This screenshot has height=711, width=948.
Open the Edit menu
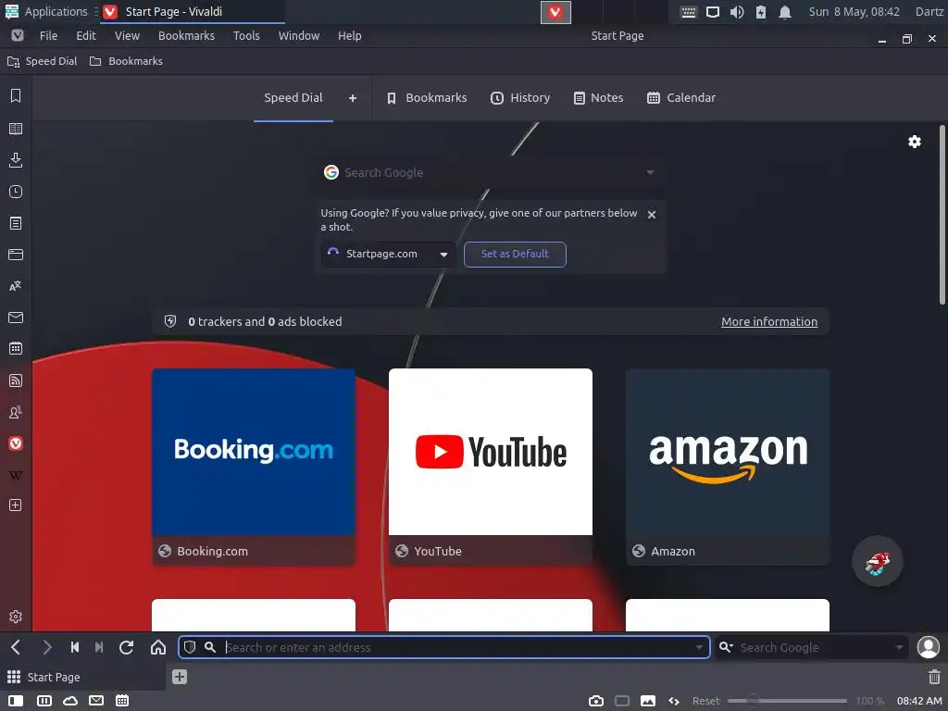(86, 36)
